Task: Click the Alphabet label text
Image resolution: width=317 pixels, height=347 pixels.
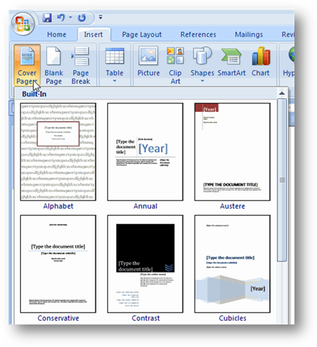Action: coord(58,206)
